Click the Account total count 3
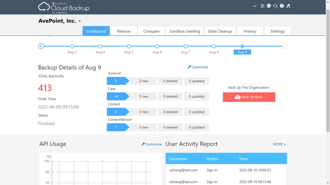The height and width of the screenshot is (185, 330). click(x=118, y=81)
